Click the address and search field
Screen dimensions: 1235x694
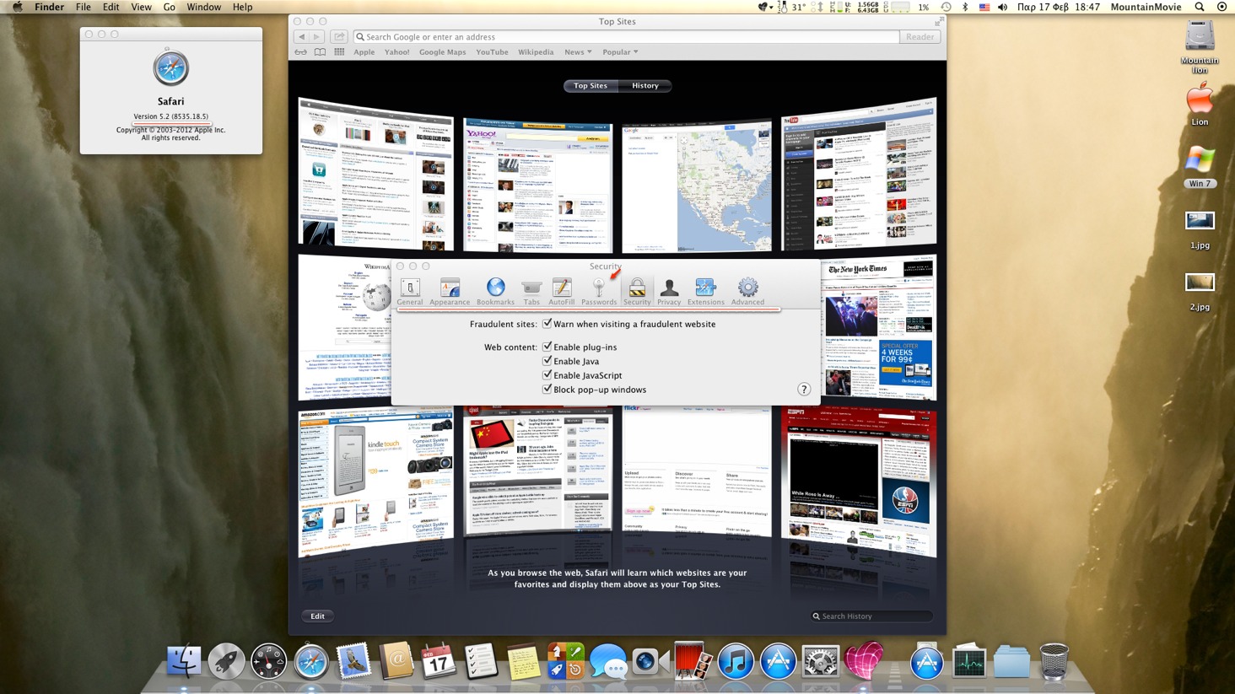pyautogui.click(x=626, y=37)
